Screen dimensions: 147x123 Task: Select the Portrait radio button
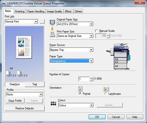(80, 93)
